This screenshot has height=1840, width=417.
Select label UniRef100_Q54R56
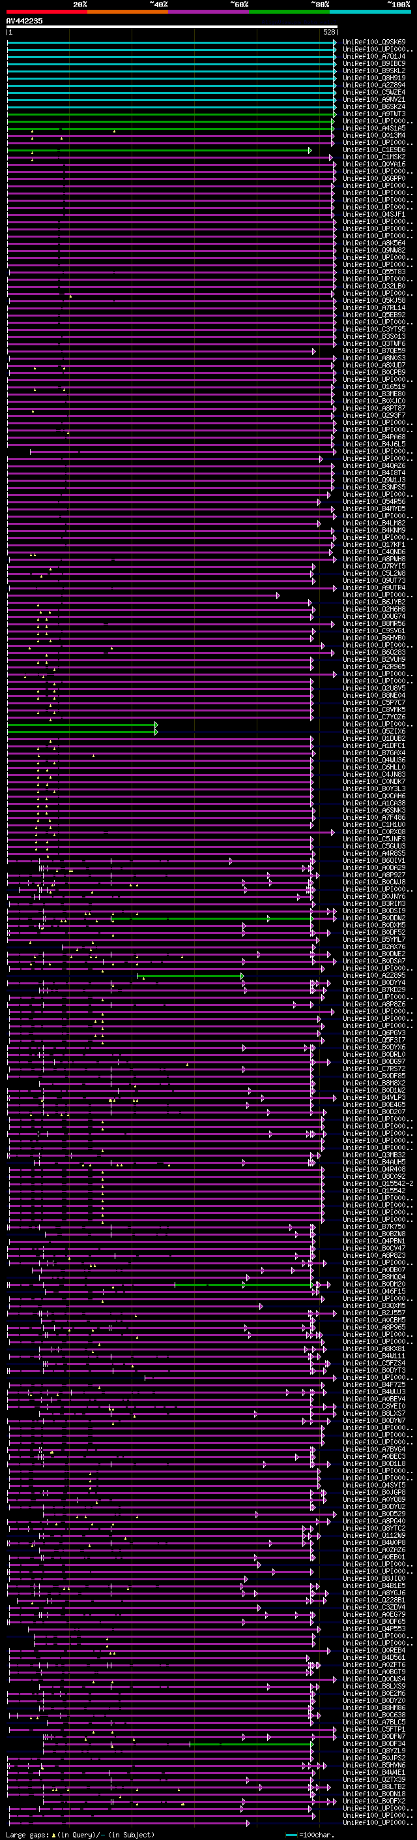pos(374,501)
